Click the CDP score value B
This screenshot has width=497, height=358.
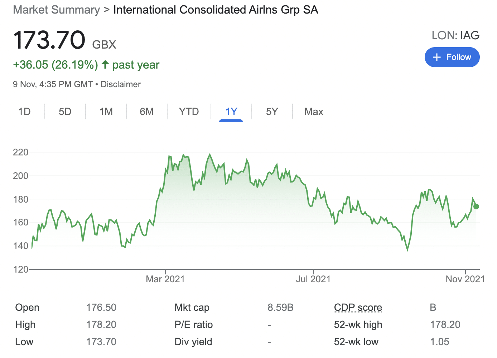point(433,308)
